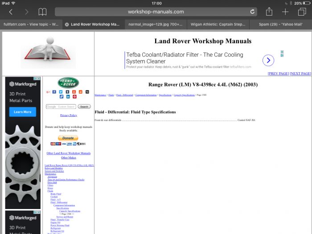Image resolution: width=312 pixels, height=234 pixels.
Task: Close the Land Rover Workshop Manuals tab
Action: pos(67,25)
